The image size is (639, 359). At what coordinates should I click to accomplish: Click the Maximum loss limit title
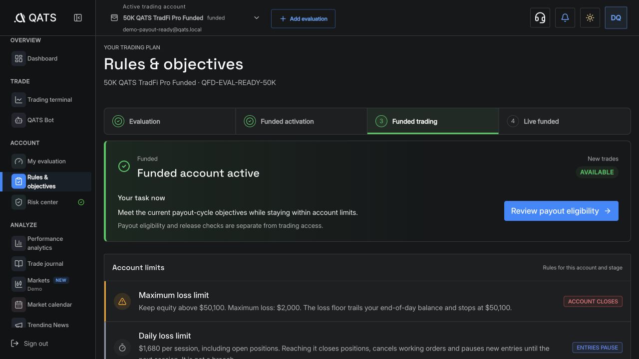tap(174, 295)
